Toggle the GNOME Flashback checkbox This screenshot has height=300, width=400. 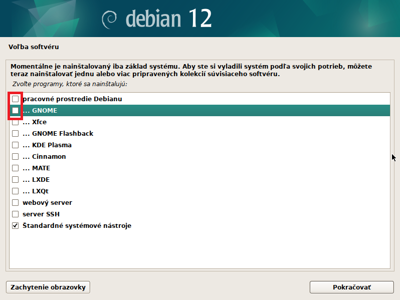click(16, 134)
